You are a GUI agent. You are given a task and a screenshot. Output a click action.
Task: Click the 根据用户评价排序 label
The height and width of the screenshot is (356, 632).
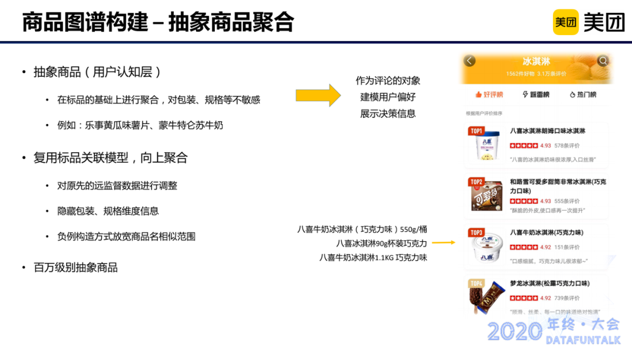484,113
